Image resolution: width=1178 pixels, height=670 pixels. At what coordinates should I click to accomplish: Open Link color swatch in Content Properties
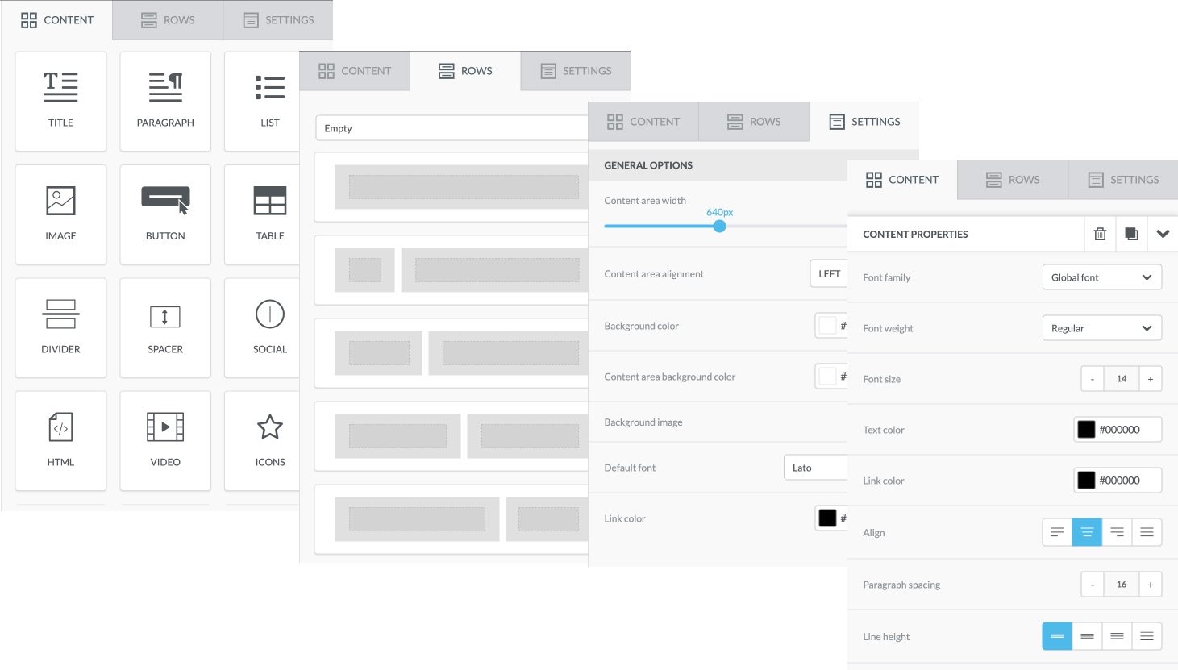click(1086, 481)
